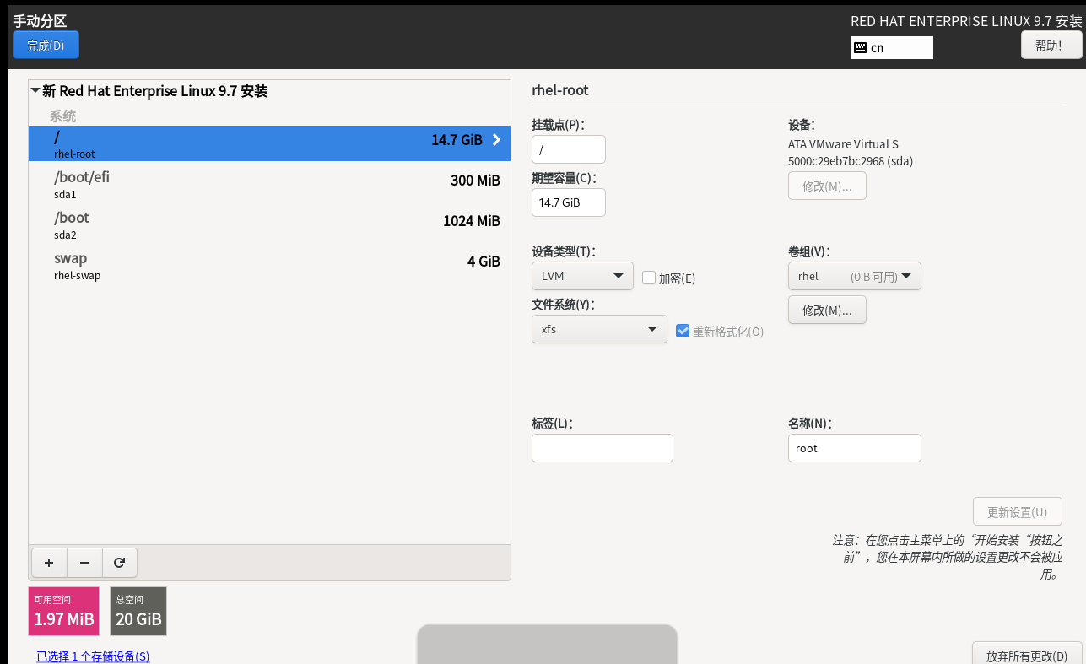Select the /boot/efi sda1 partition row

point(269,184)
